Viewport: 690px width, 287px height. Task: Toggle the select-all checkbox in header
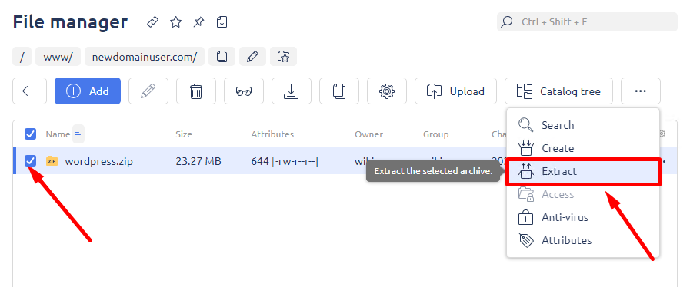click(x=30, y=134)
